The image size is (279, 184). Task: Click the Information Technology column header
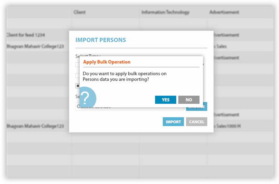tap(165, 12)
